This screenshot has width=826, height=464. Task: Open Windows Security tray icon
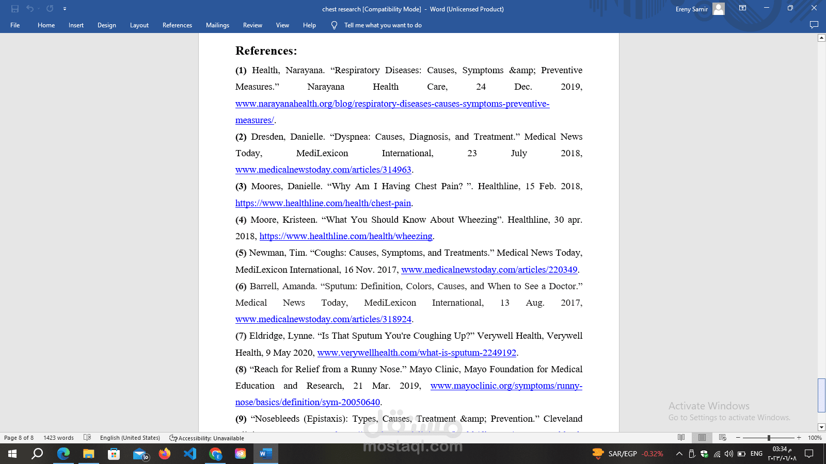coord(704,454)
